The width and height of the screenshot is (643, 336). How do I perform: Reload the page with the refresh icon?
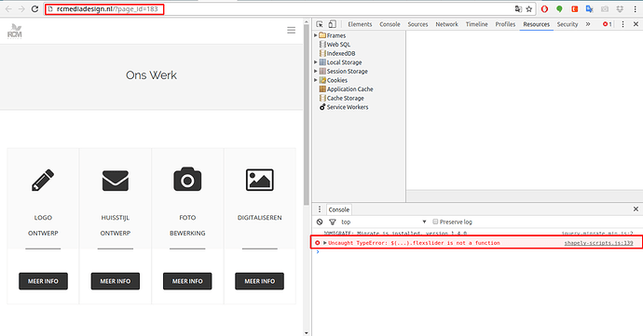click(x=34, y=8)
